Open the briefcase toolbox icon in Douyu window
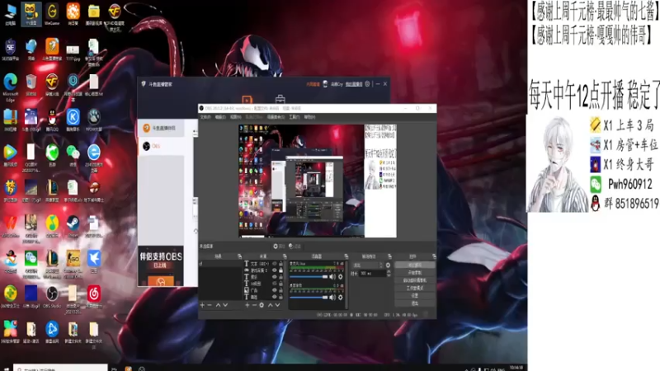The image size is (660, 371). (x=280, y=100)
